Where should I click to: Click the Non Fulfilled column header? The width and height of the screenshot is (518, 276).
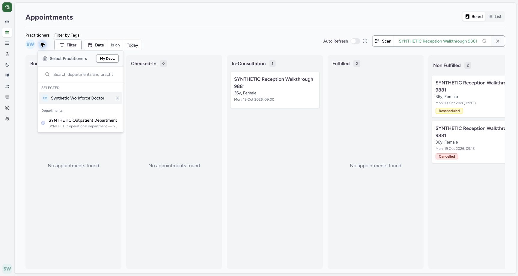[447, 65]
